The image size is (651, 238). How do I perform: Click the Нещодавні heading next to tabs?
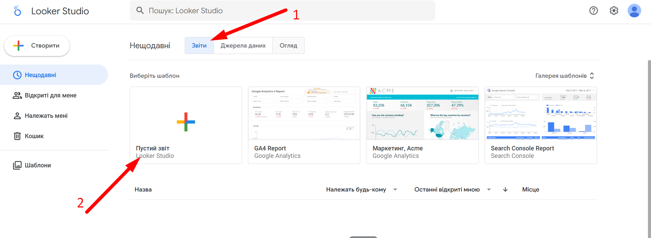150,45
